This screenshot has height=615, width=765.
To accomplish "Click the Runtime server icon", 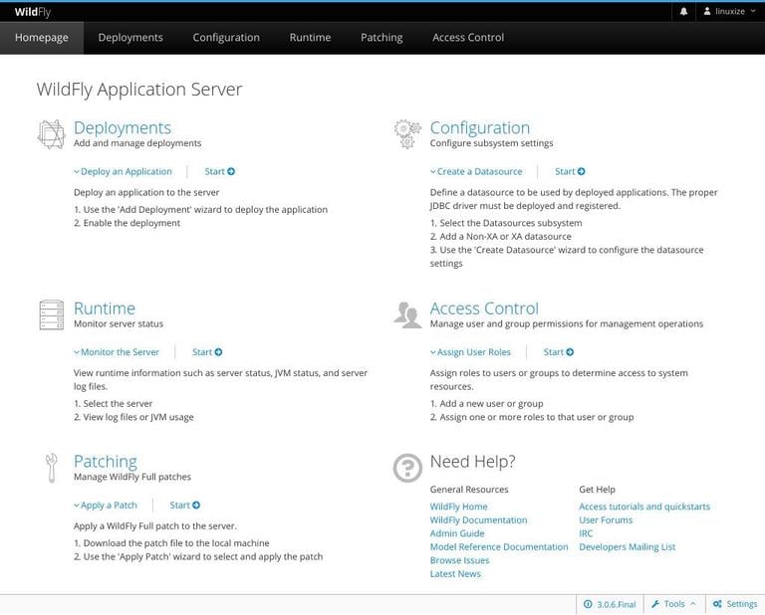I will click(x=51, y=314).
